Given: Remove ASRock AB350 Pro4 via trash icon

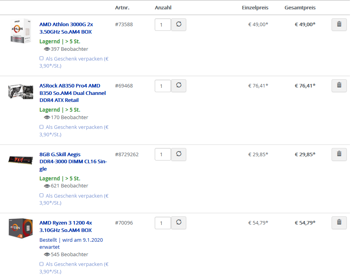Looking at the screenshot, I should [339, 86].
